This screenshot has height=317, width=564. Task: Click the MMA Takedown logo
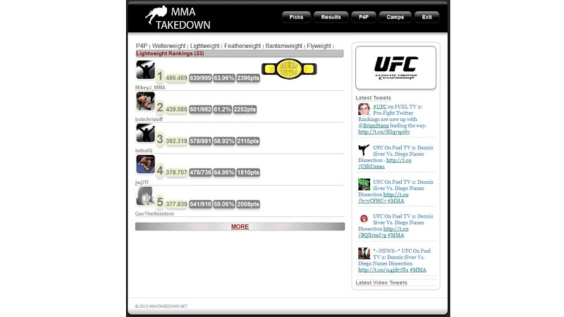tap(177, 18)
